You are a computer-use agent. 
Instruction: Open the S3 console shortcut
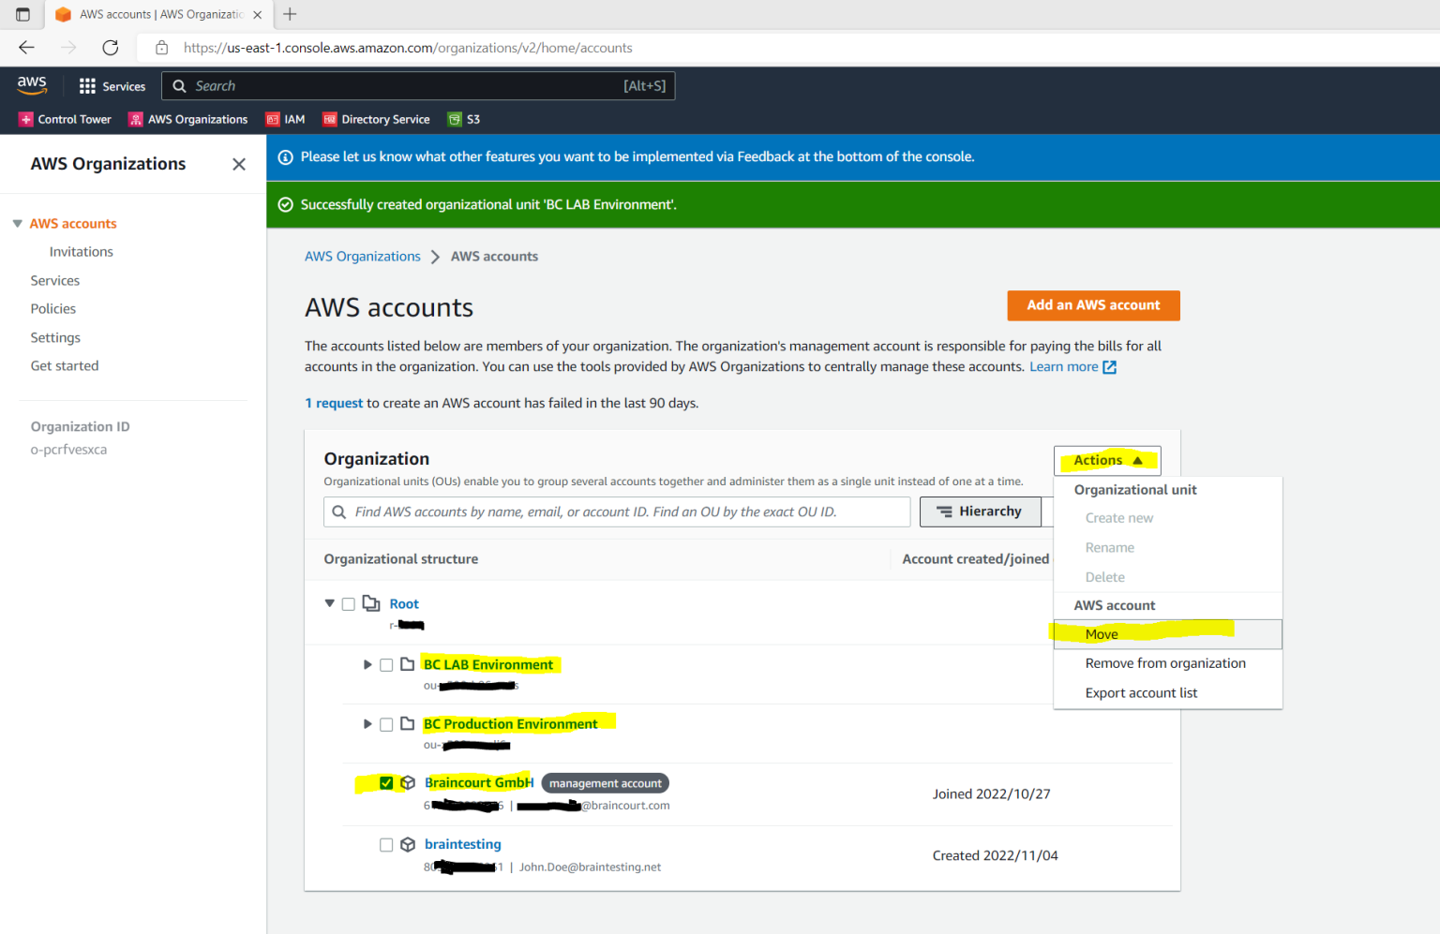tap(463, 119)
